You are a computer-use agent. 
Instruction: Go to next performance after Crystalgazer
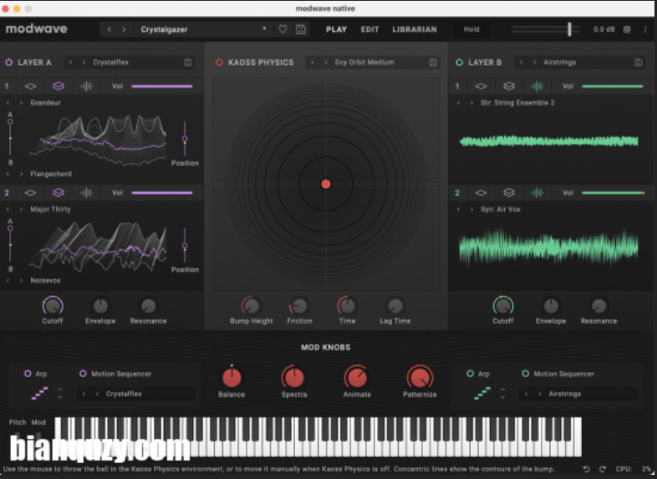tap(124, 29)
